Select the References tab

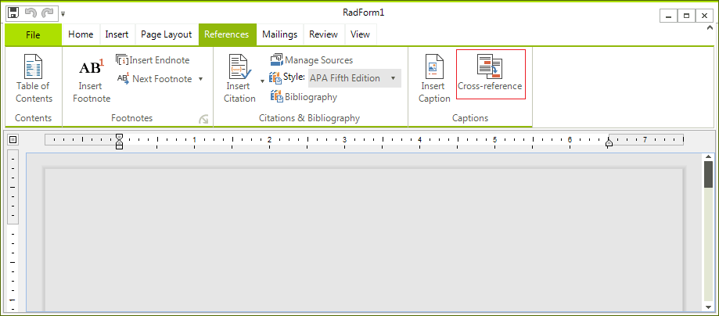pyautogui.click(x=227, y=34)
